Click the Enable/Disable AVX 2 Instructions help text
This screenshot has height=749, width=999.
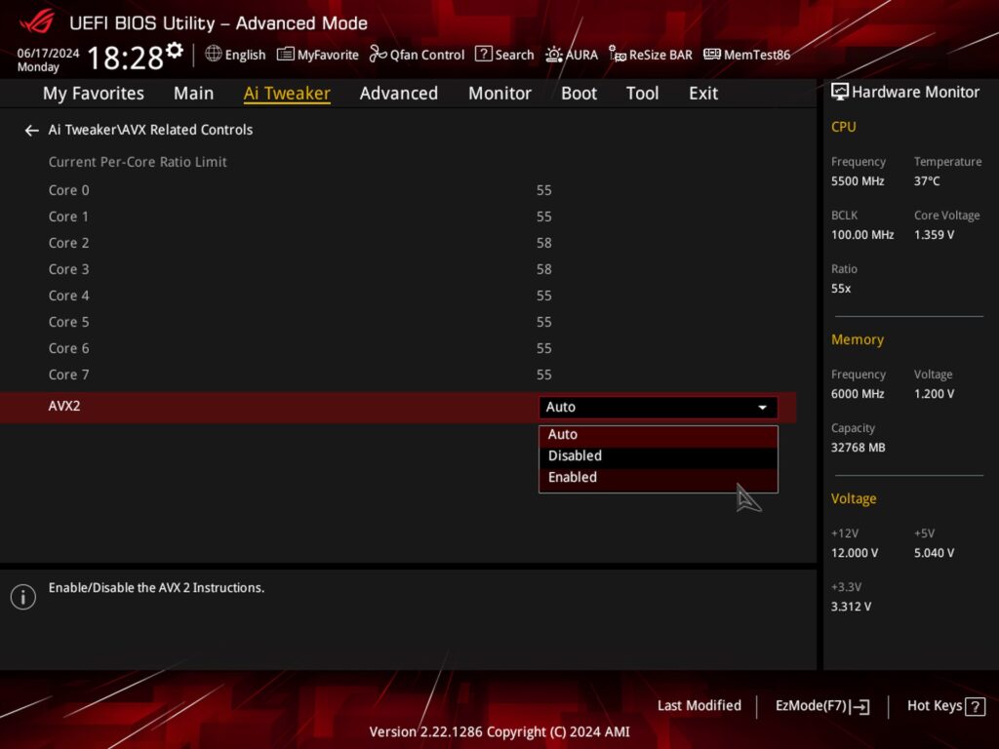[x=156, y=588]
